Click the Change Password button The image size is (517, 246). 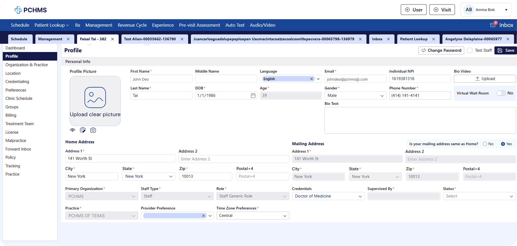pos(441,51)
